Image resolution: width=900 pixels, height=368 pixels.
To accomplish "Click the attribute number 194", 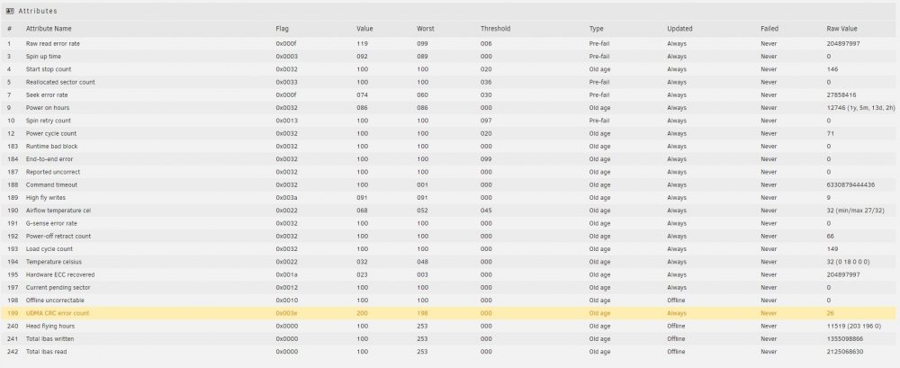I will coord(13,262).
